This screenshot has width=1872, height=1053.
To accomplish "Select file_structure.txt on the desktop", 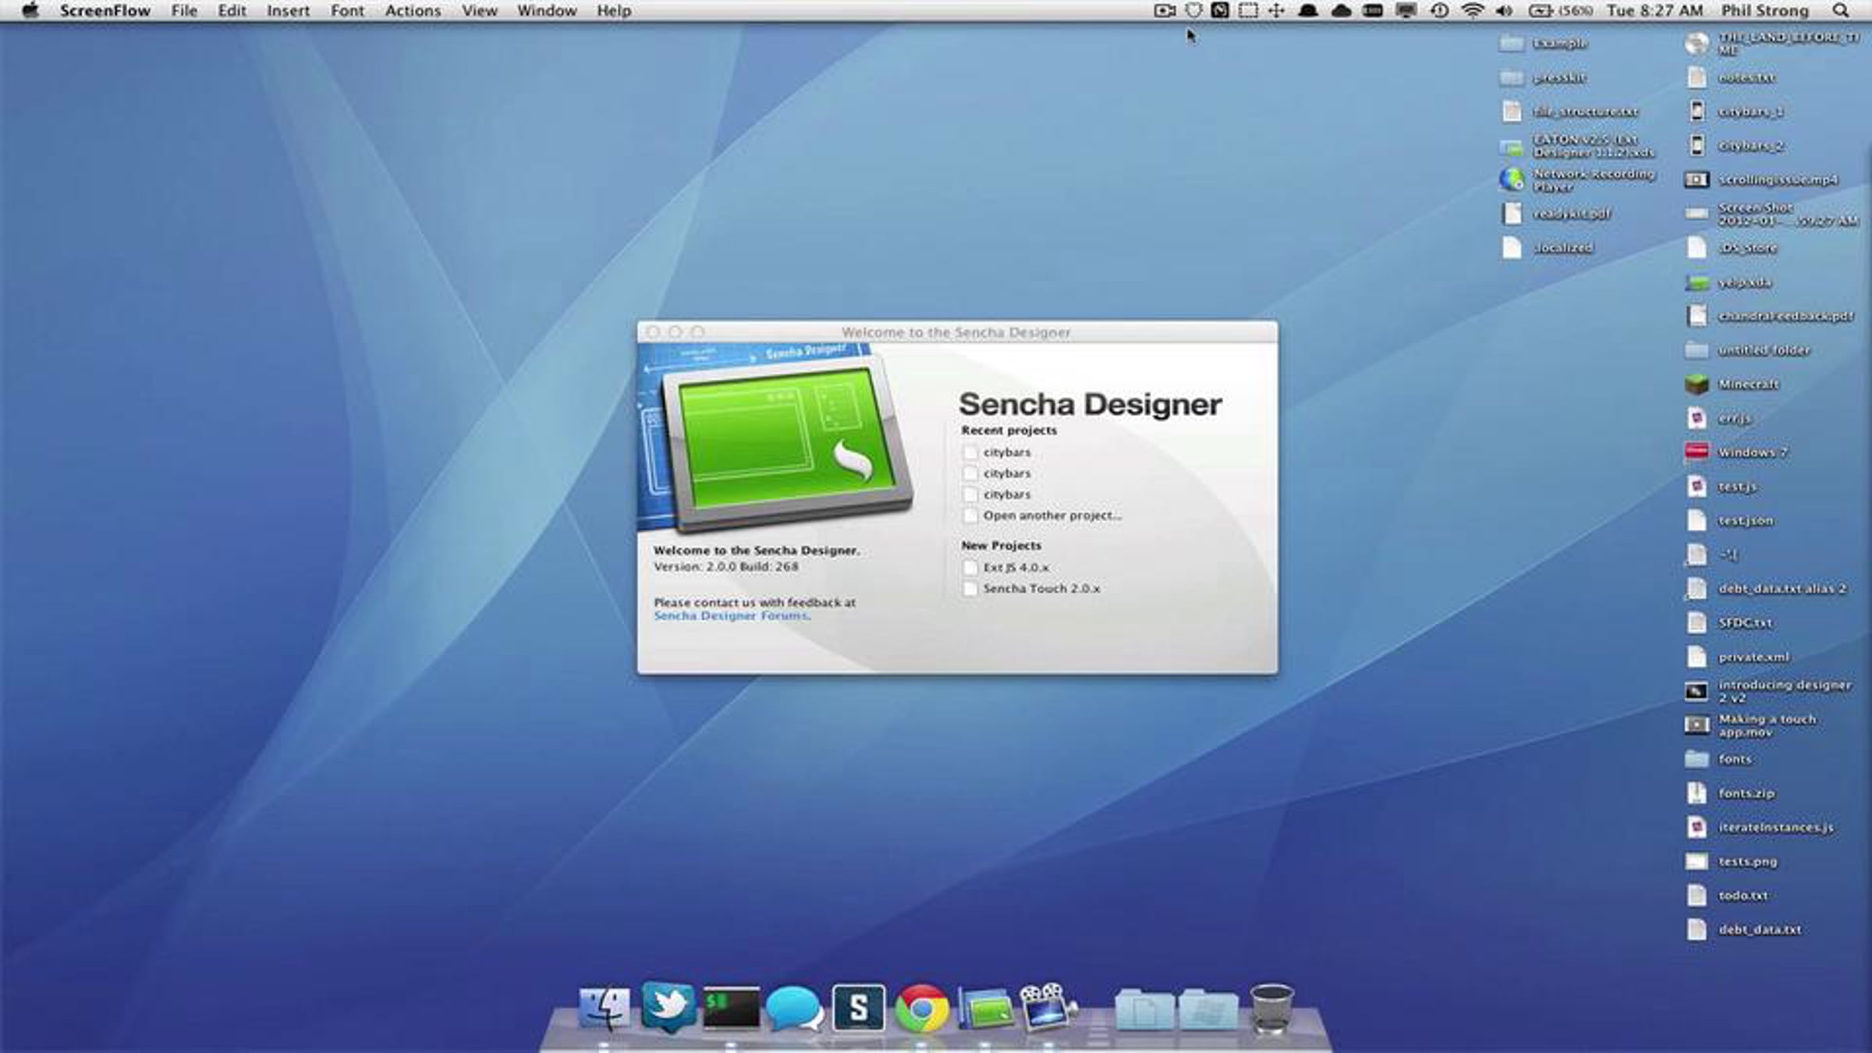I will point(1512,111).
